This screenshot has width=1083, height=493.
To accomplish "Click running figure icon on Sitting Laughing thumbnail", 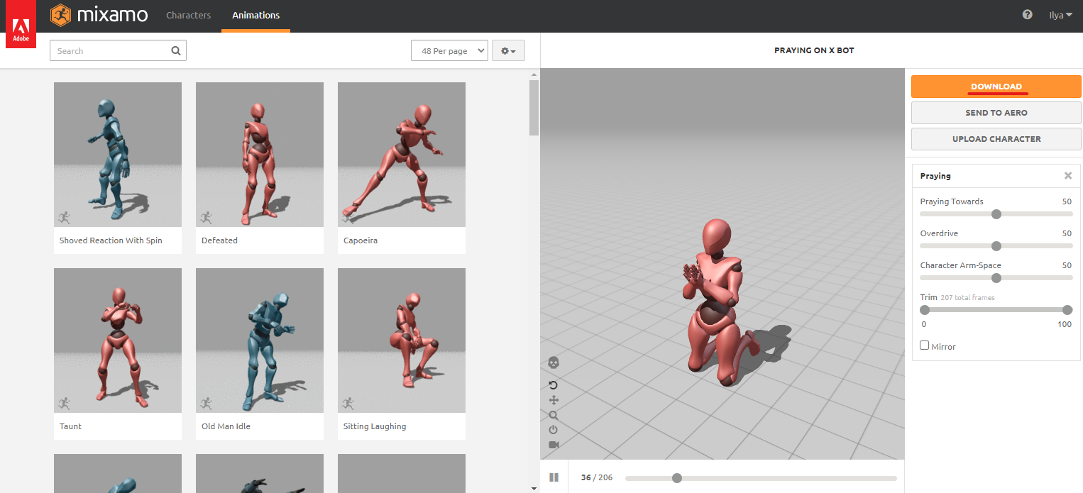I will pos(348,404).
